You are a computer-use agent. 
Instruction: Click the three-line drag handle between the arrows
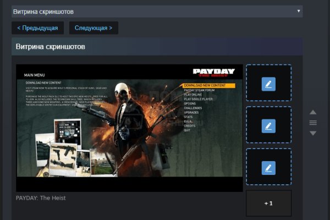313,123
